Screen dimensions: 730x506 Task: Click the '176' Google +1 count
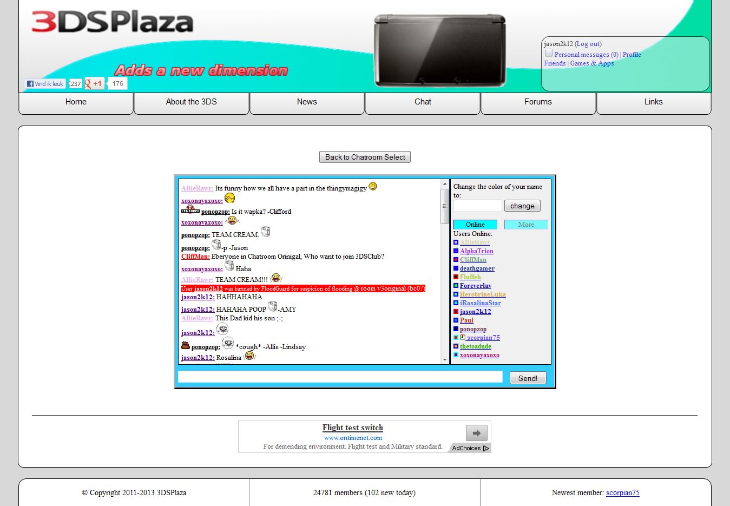118,84
